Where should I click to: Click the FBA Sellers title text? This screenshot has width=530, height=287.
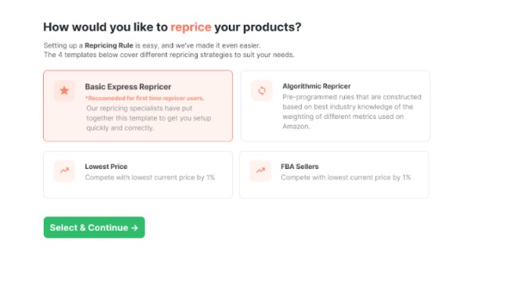pyautogui.click(x=299, y=167)
